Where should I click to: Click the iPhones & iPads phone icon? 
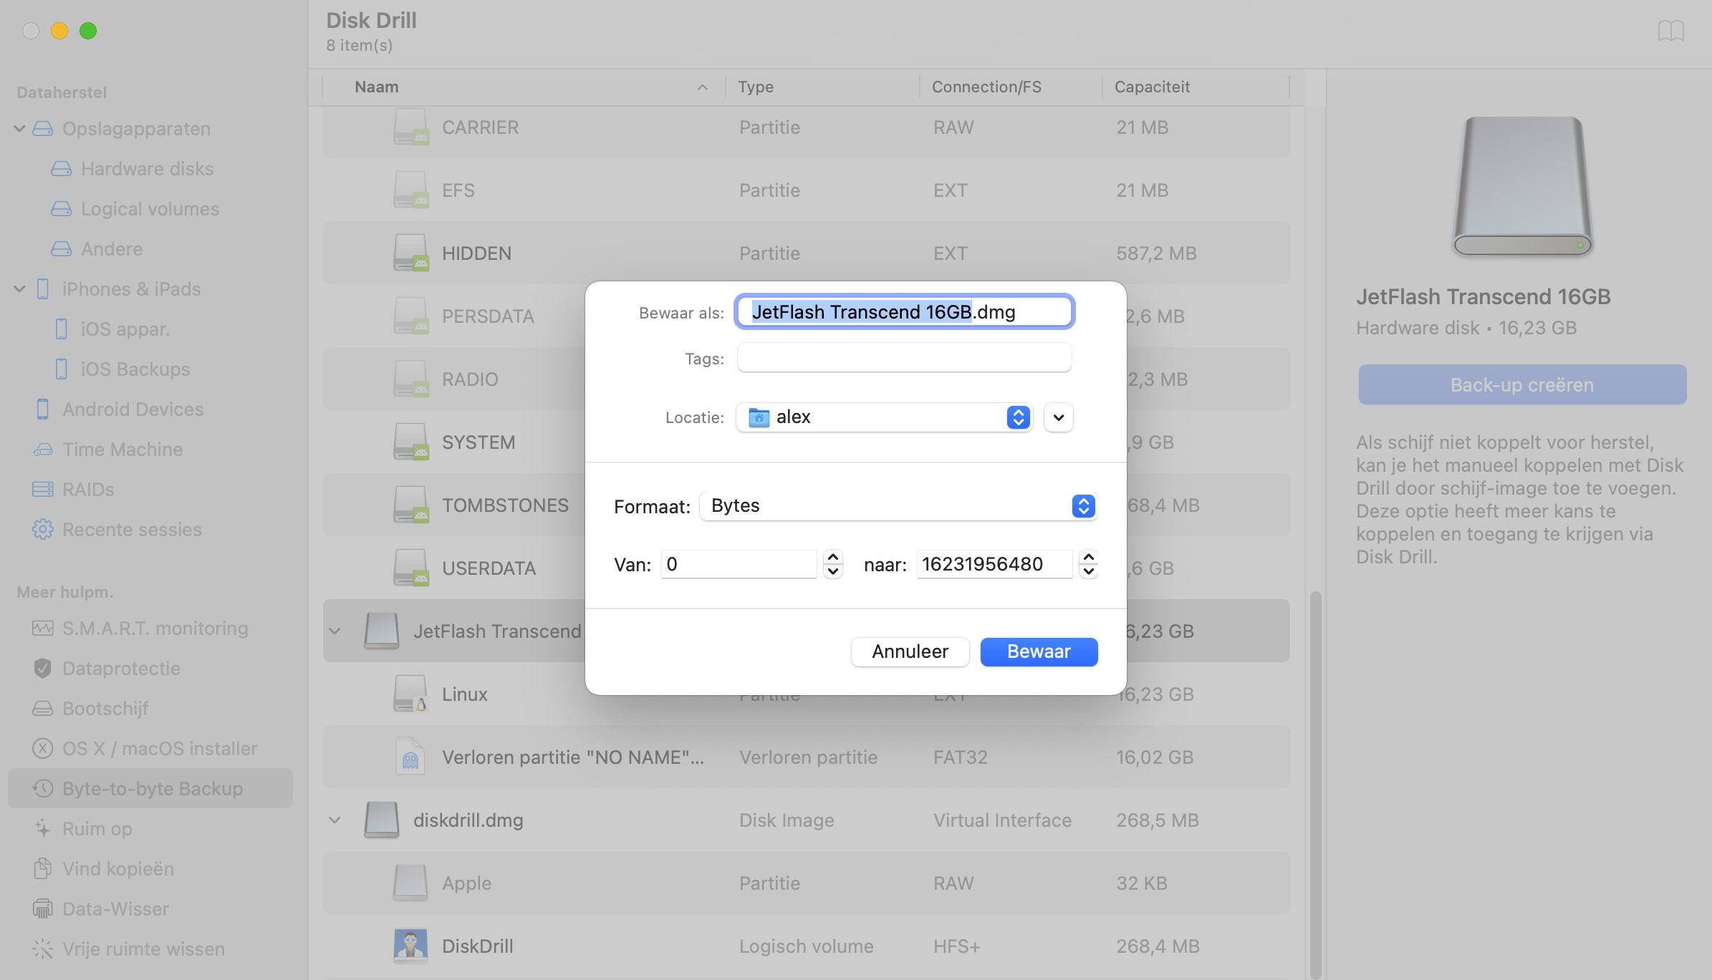click(x=43, y=289)
